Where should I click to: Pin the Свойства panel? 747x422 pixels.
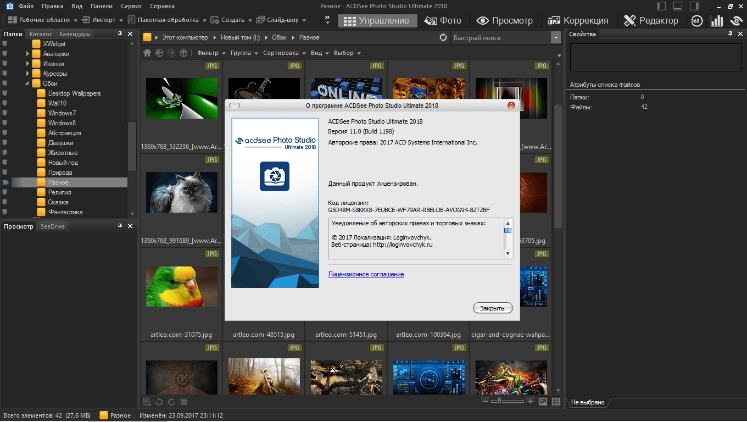click(x=731, y=34)
